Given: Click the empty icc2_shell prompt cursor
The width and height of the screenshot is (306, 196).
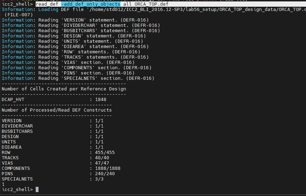Looking at the screenshot, I should [37, 189].
